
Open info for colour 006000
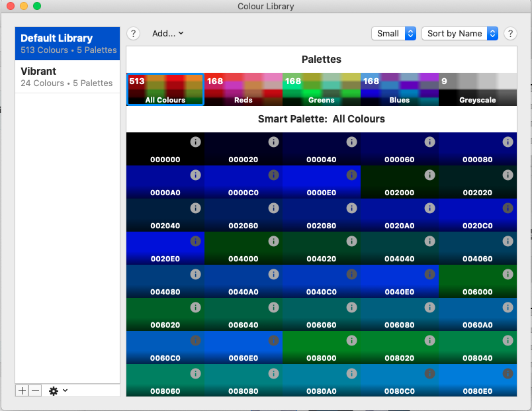tap(508, 274)
